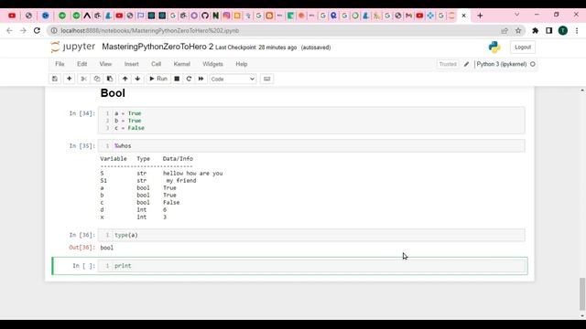This screenshot has width=586, height=329.
Task: Click the Bool markdown heading
Action: tap(113, 93)
